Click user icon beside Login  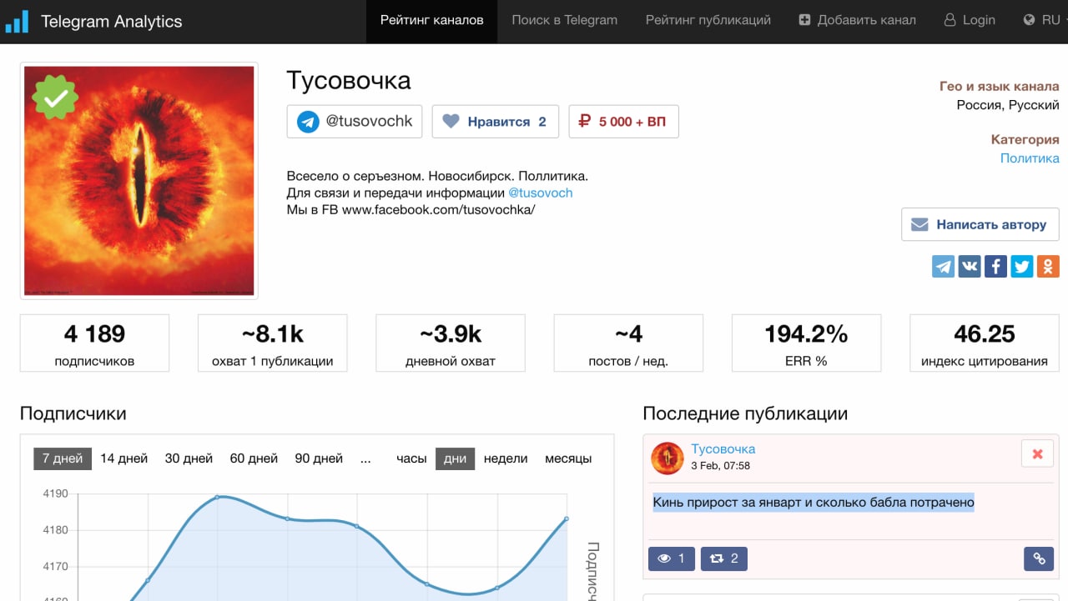tap(950, 20)
